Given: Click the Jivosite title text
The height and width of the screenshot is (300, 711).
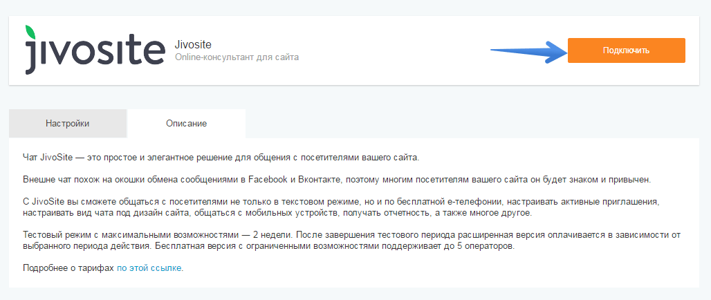Looking at the screenshot, I should click(193, 45).
